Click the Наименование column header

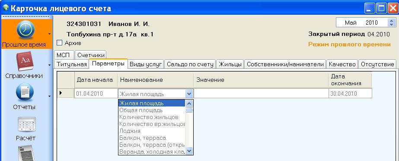pos(156,80)
